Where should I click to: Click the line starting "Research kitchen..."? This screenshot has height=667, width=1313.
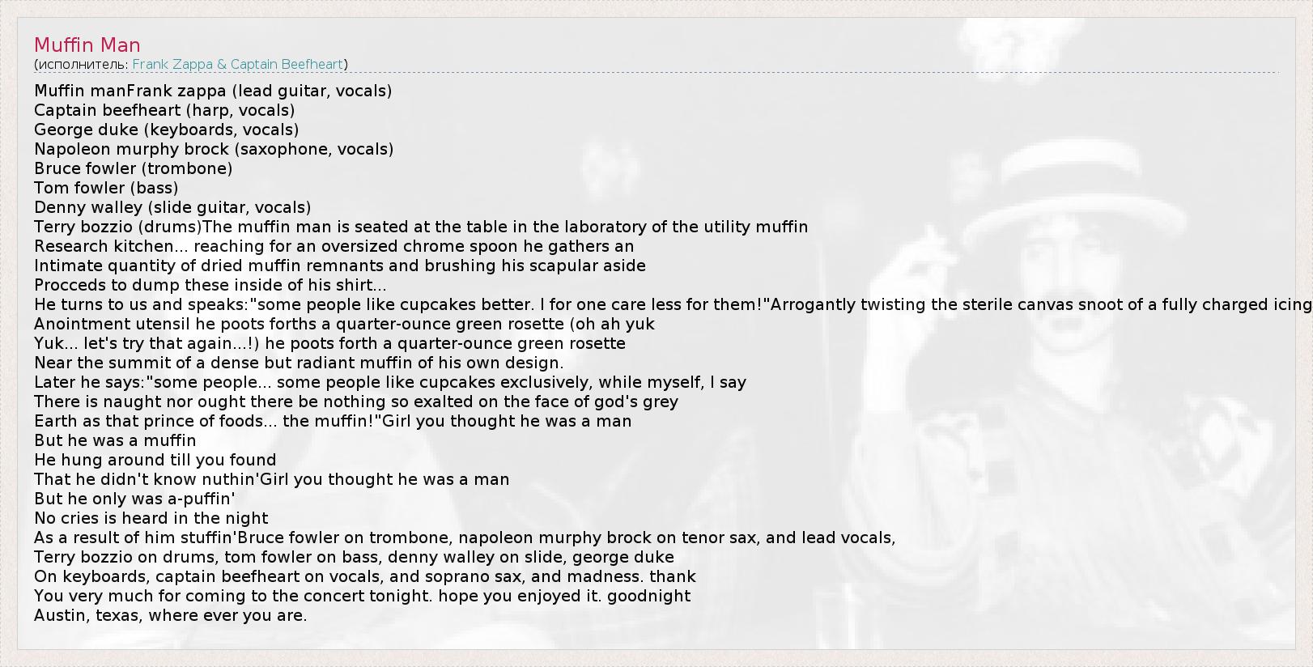[x=334, y=246]
